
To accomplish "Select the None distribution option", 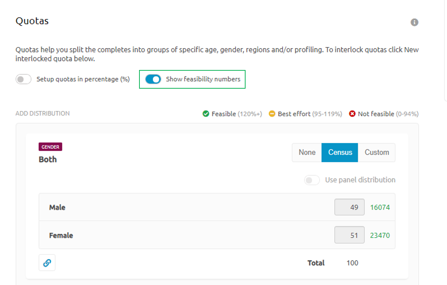I will (x=307, y=153).
